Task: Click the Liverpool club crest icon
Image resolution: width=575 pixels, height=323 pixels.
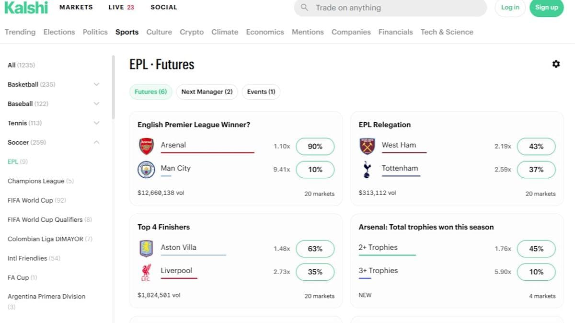Action: click(146, 272)
